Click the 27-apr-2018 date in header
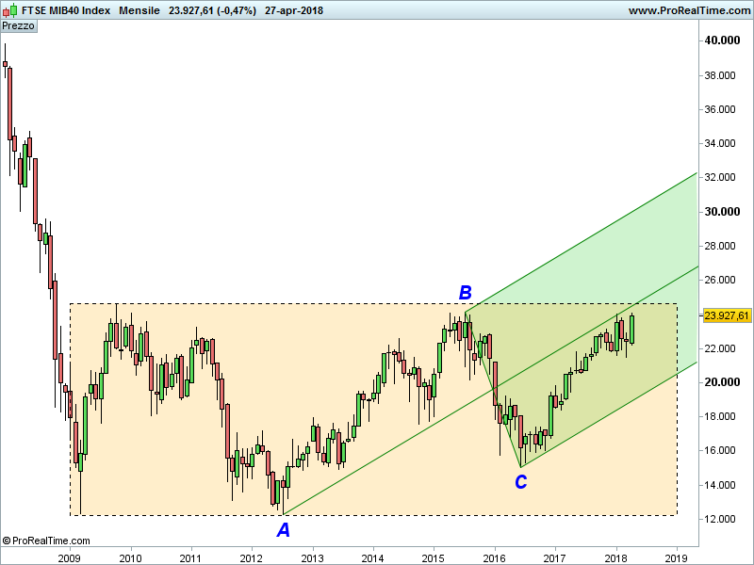Viewport: 754px width, 565px height. tap(294, 10)
